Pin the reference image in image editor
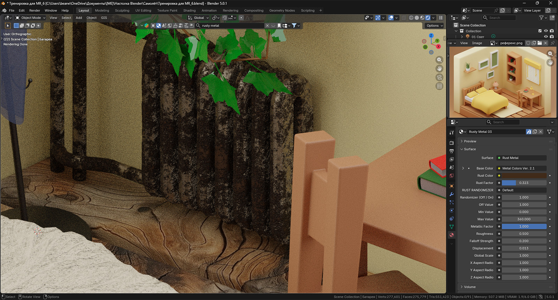This screenshot has height=300, width=558. point(552,43)
